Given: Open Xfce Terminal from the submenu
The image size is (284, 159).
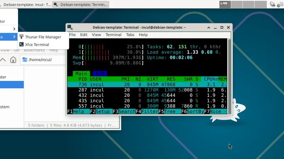Looking at the screenshot, I should (37, 45).
